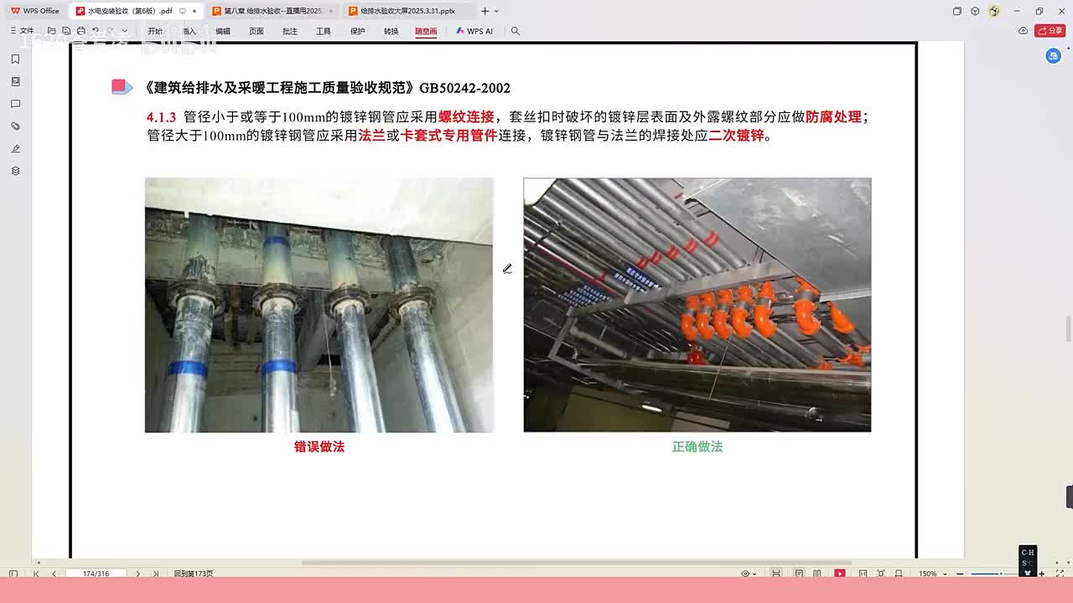Switch to 给排水验收大屏2025.3.31.pptx tab
The height and width of the screenshot is (603, 1073).
[408, 11]
